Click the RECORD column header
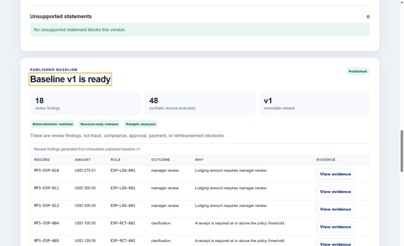404x246 pixels. point(42,160)
